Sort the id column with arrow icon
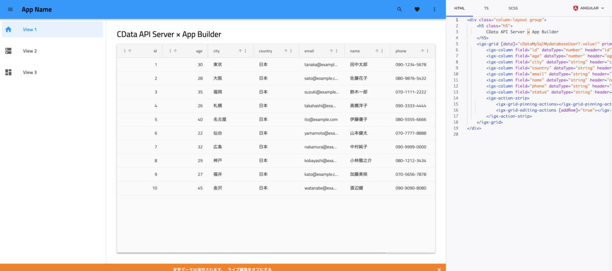 [x=130, y=51]
